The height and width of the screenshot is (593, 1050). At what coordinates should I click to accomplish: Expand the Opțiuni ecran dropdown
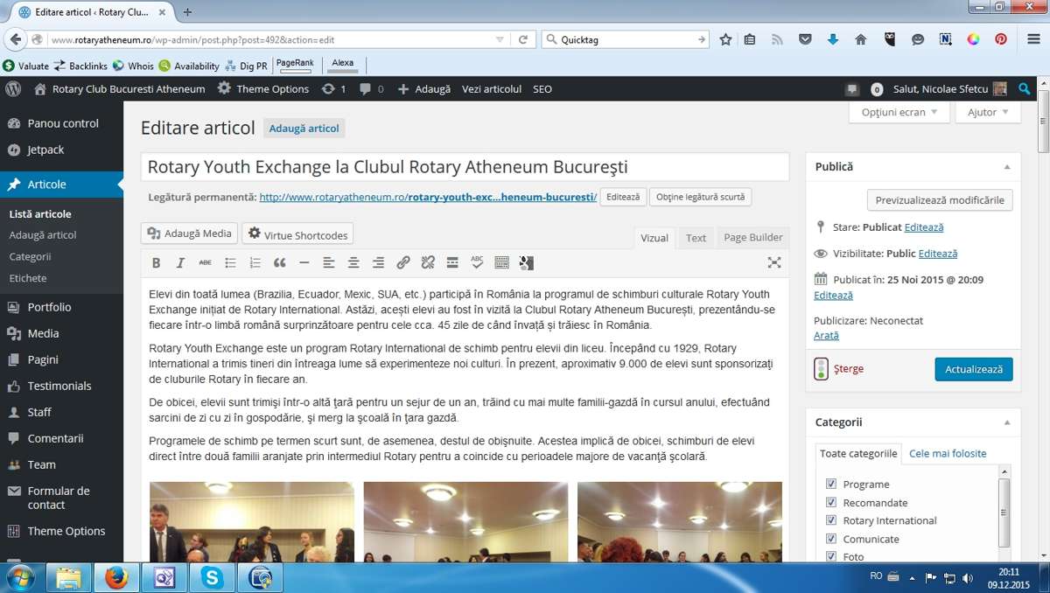[x=899, y=112]
